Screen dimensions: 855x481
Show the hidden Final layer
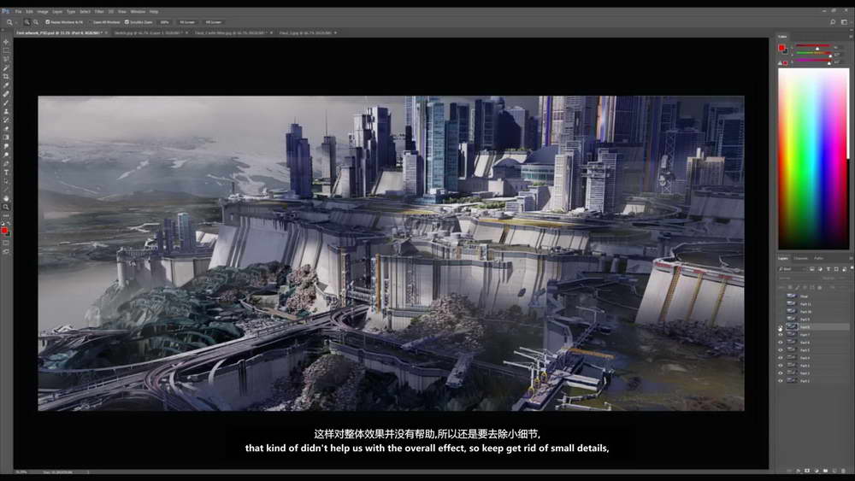click(x=781, y=296)
